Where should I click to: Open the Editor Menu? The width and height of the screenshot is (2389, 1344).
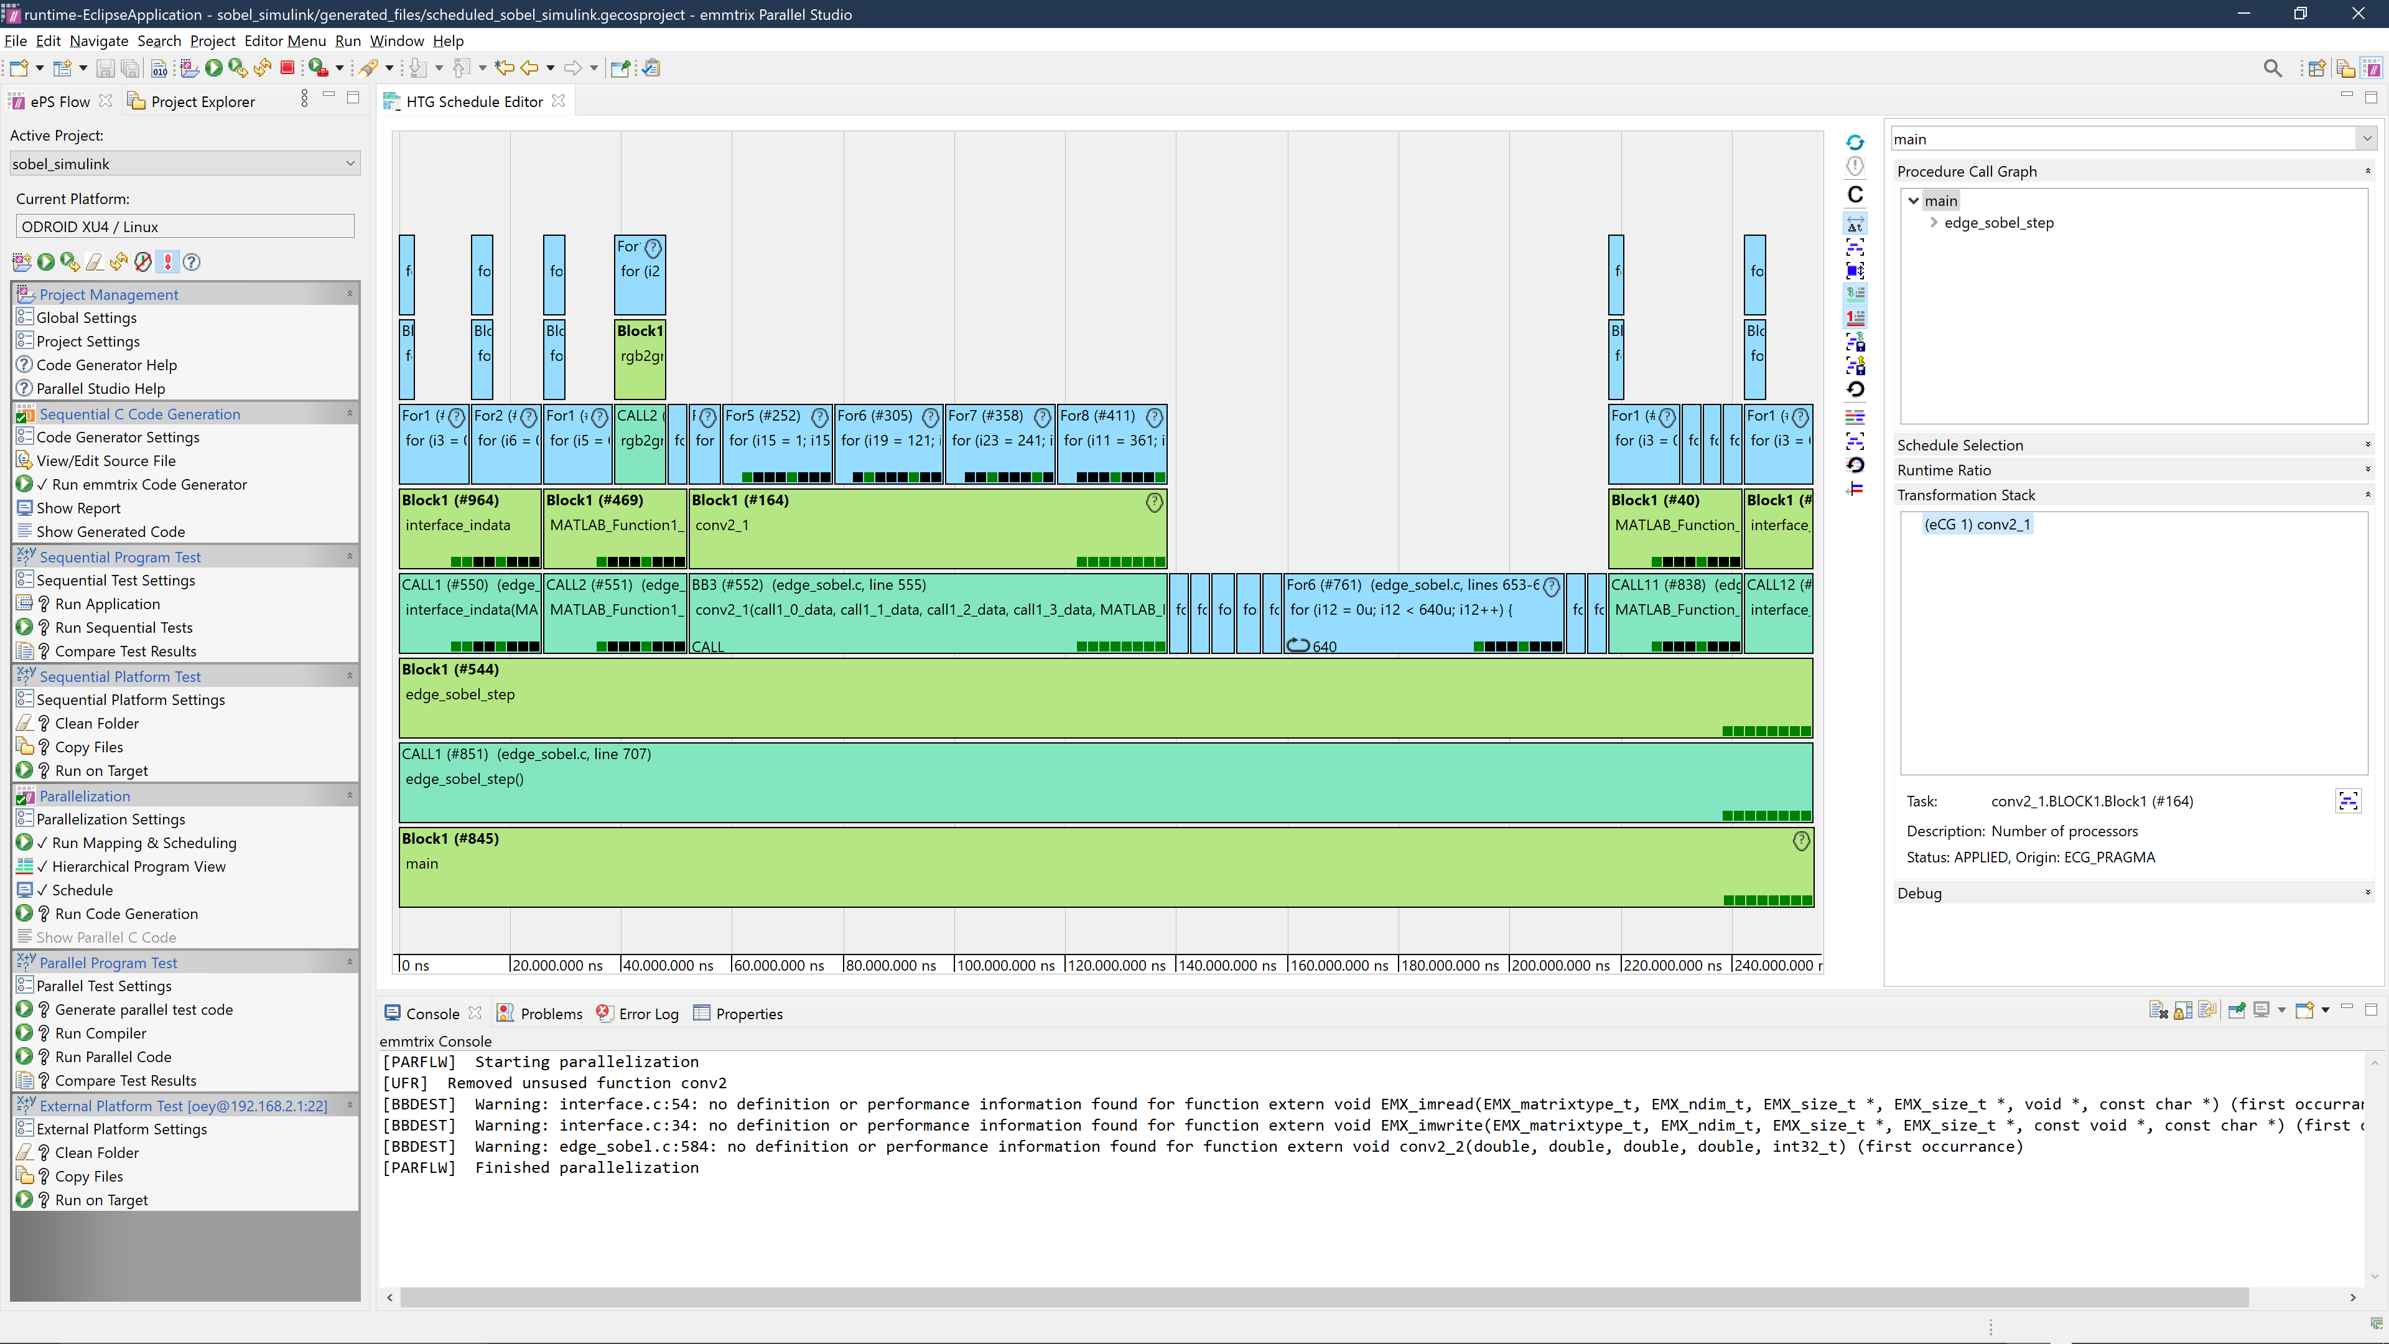[285, 41]
